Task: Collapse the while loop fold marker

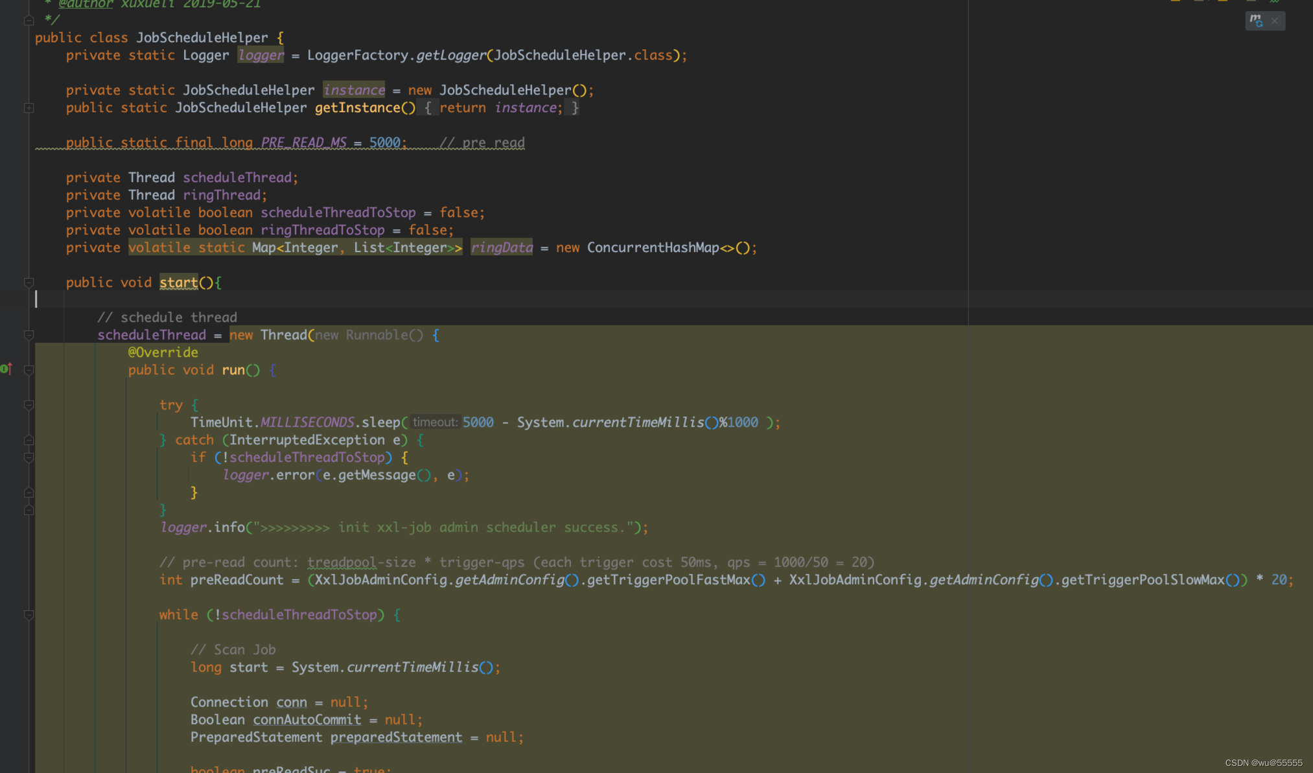Action: [x=29, y=615]
